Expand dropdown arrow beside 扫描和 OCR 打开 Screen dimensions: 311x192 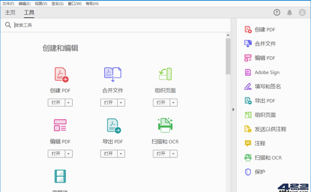tap(173, 154)
